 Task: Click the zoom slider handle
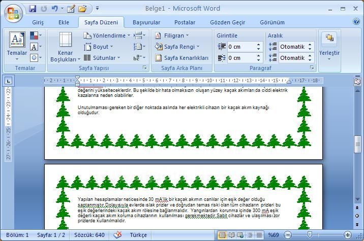tap(310, 234)
